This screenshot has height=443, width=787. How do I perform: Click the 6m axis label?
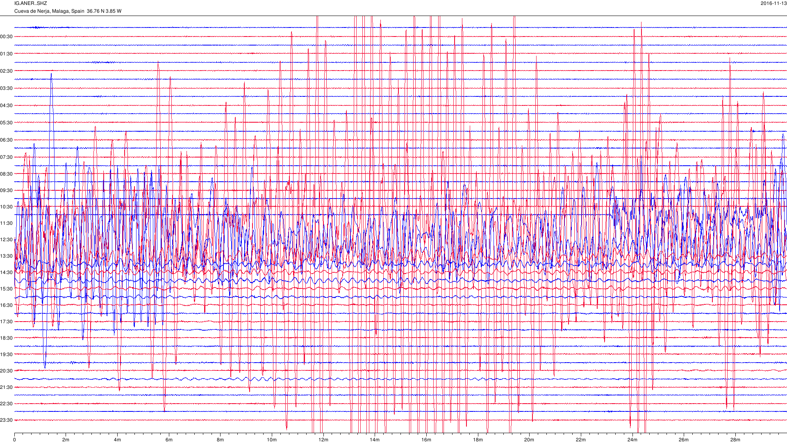tap(169, 440)
